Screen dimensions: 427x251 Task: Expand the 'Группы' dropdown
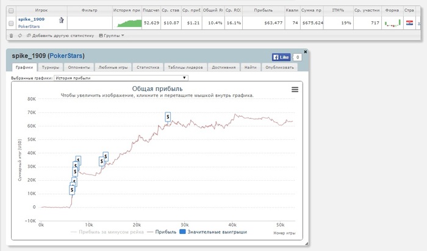click(112, 35)
